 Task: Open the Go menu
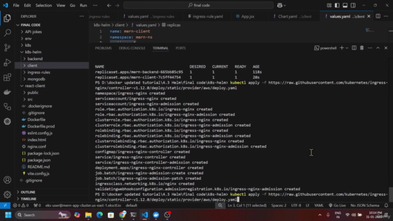[72, 6]
